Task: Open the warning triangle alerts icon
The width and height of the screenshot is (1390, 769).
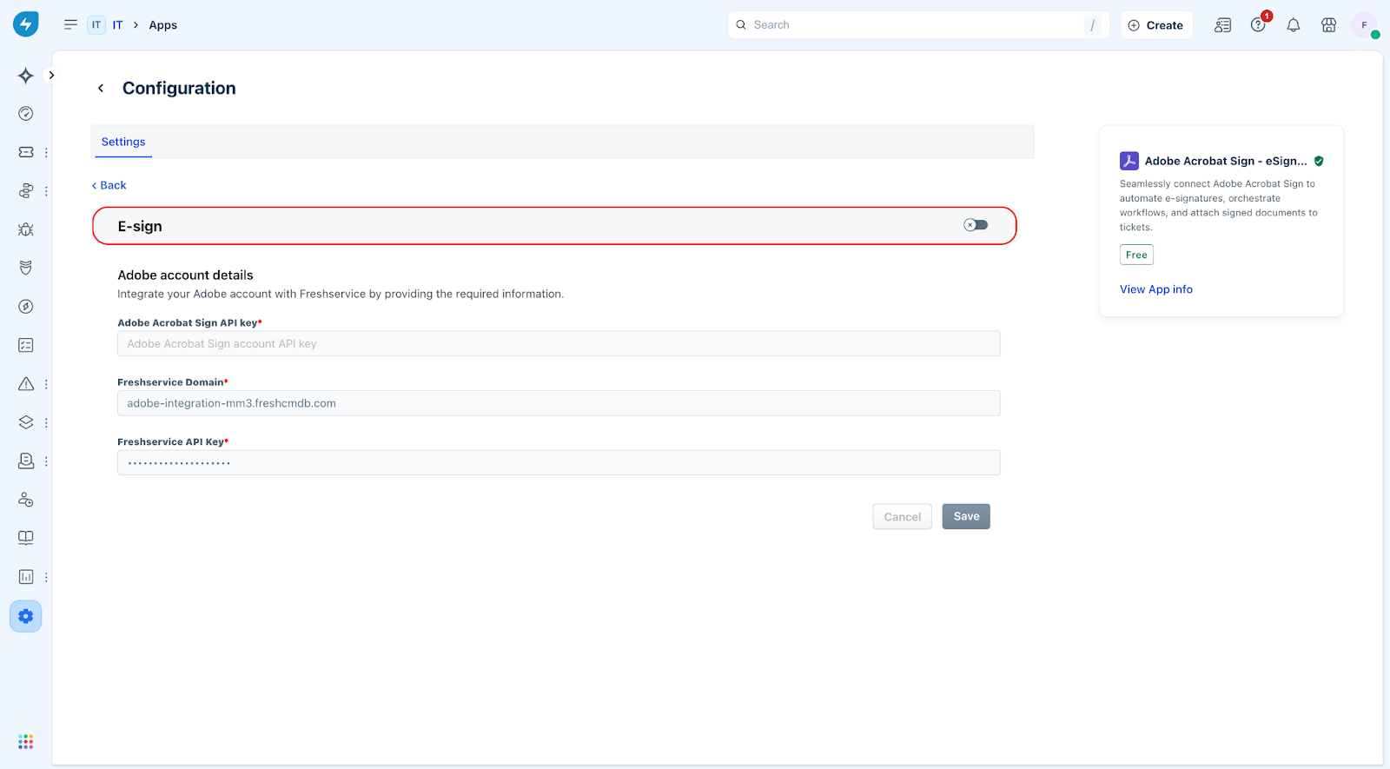Action: [26, 384]
